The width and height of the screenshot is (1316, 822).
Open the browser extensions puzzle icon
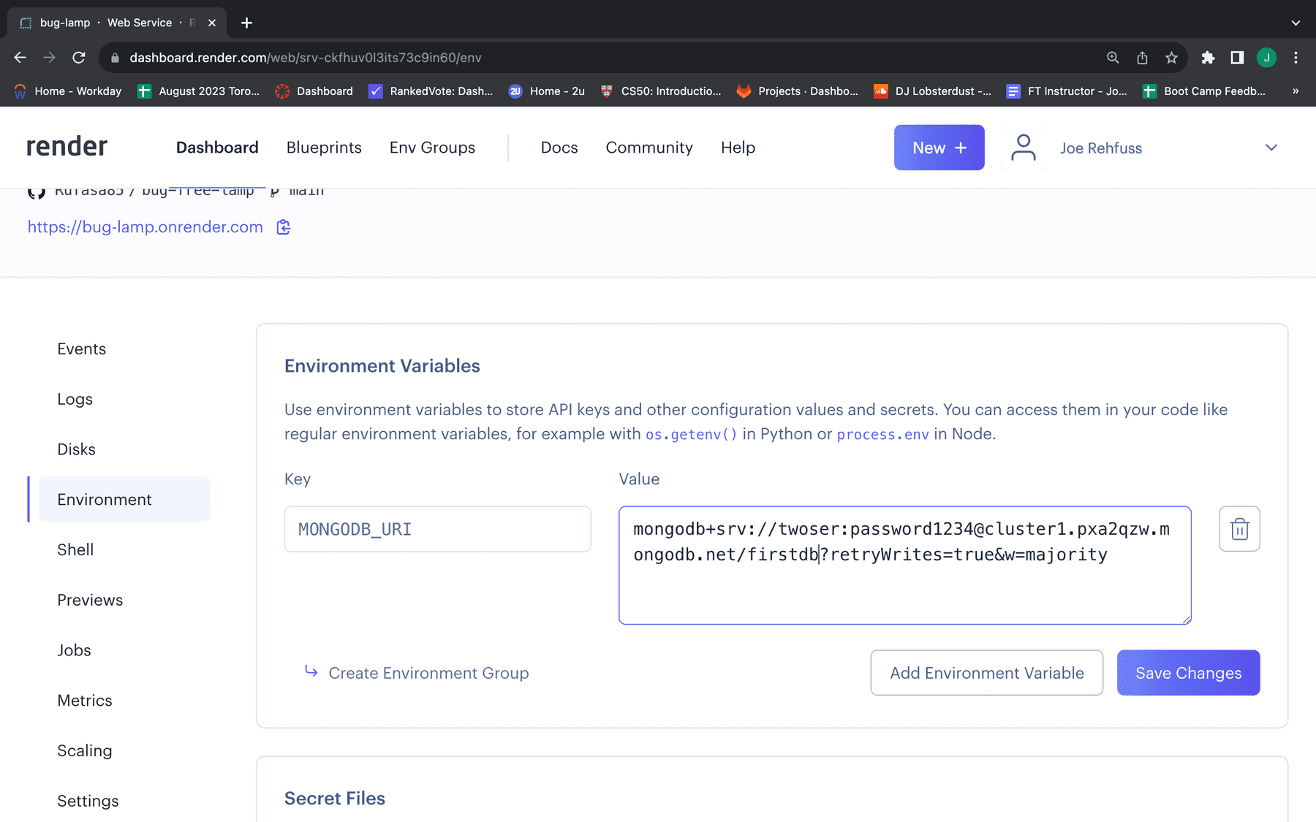[1208, 58]
